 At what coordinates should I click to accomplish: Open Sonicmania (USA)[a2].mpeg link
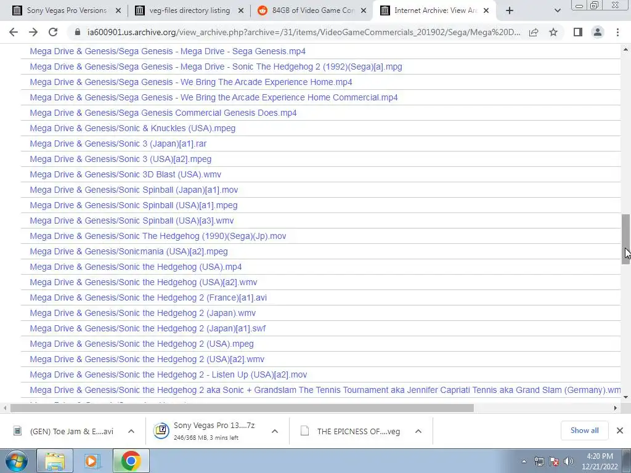coord(129,252)
